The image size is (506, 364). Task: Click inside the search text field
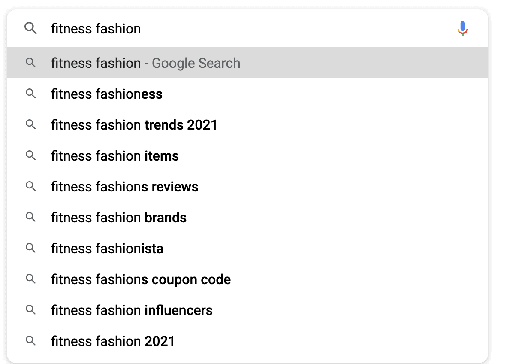pos(257,29)
